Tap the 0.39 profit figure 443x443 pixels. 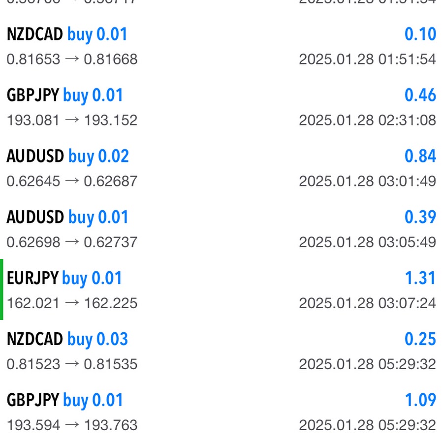pos(420,218)
